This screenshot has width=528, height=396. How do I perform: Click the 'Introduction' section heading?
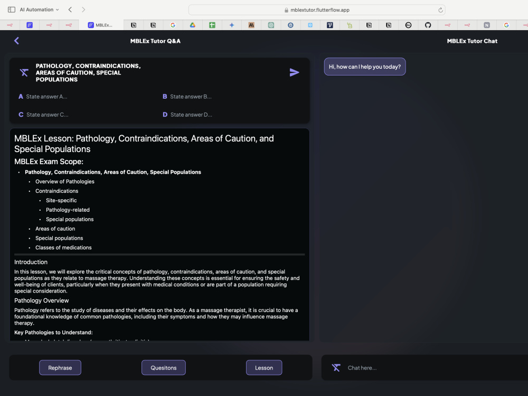click(31, 262)
